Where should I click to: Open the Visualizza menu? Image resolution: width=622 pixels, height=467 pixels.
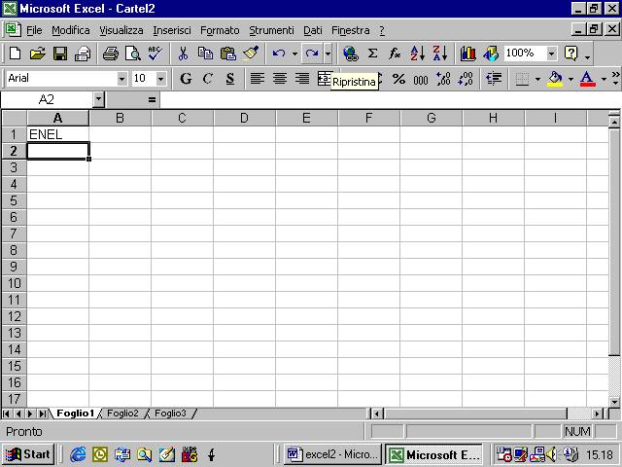pyautogui.click(x=121, y=30)
